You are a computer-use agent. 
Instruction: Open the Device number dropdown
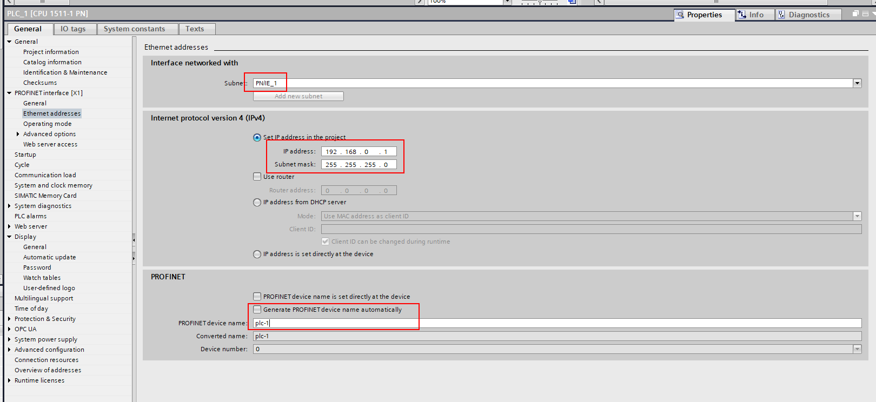857,349
